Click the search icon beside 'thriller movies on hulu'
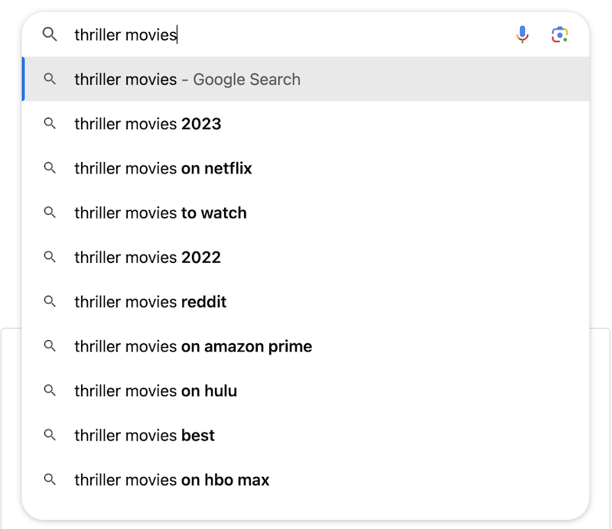 coord(50,391)
